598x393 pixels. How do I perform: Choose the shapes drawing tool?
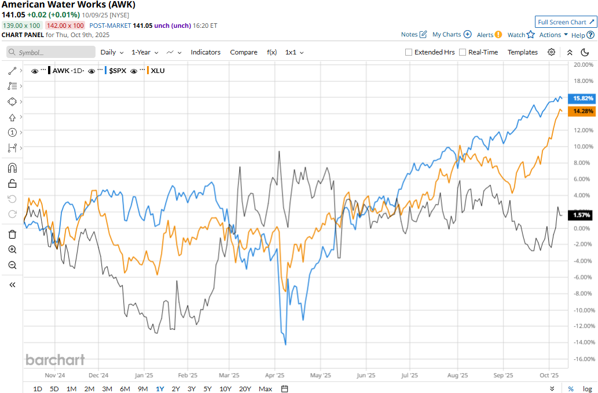pyautogui.click(x=12, y=101)
